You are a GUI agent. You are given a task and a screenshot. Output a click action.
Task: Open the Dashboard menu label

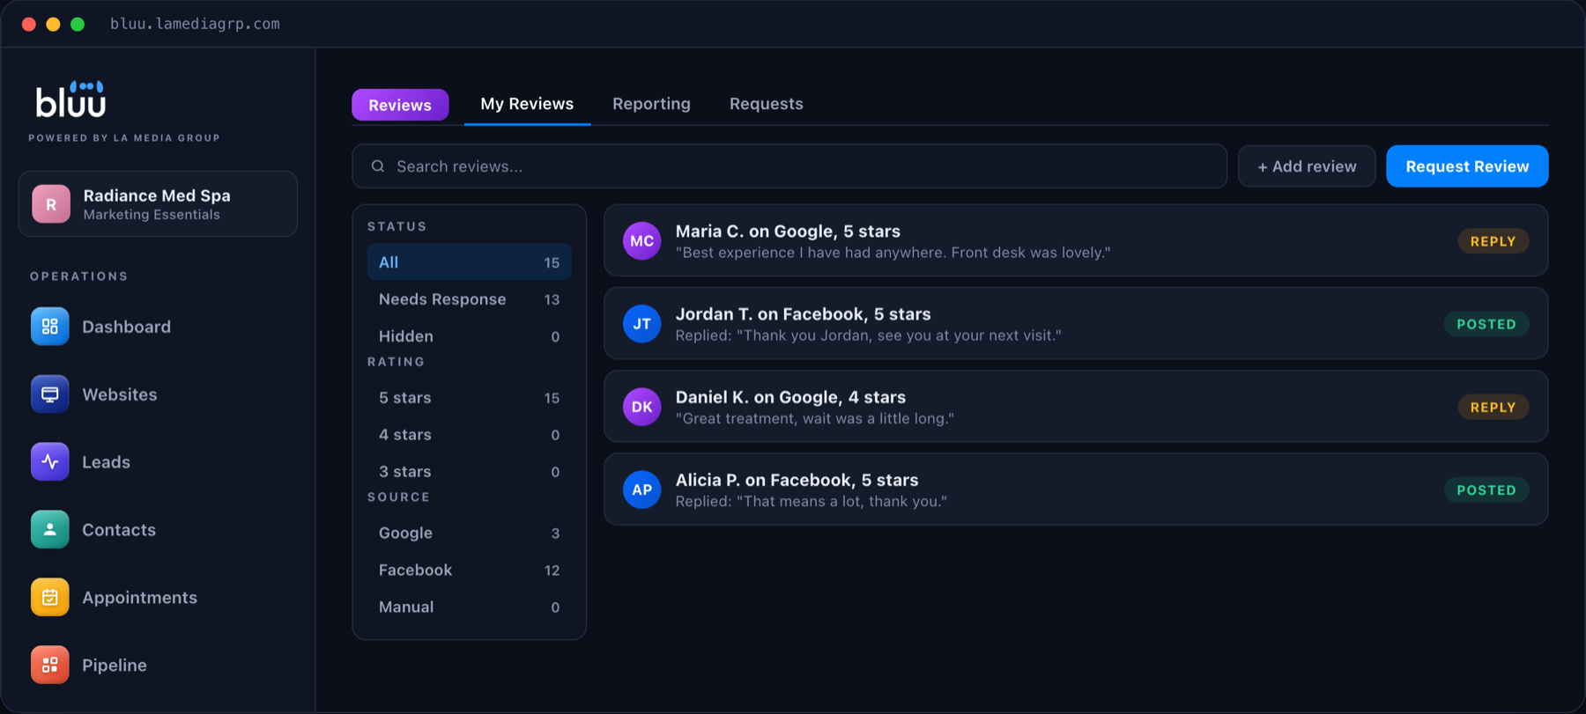pyautogui.click(x=126, y=327)
